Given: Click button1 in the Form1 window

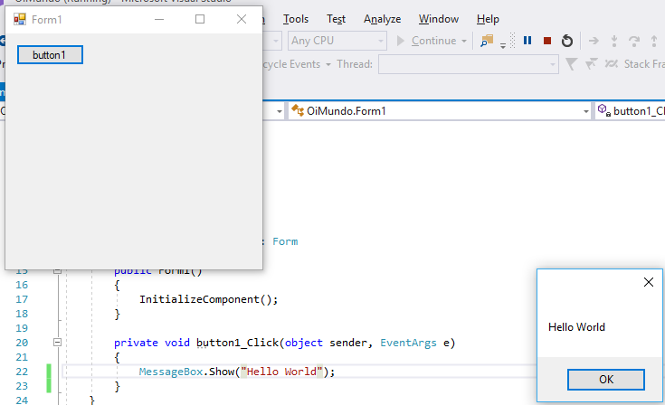Looking at the screenshot, I should pyautogui.click(x=50, y=55).
